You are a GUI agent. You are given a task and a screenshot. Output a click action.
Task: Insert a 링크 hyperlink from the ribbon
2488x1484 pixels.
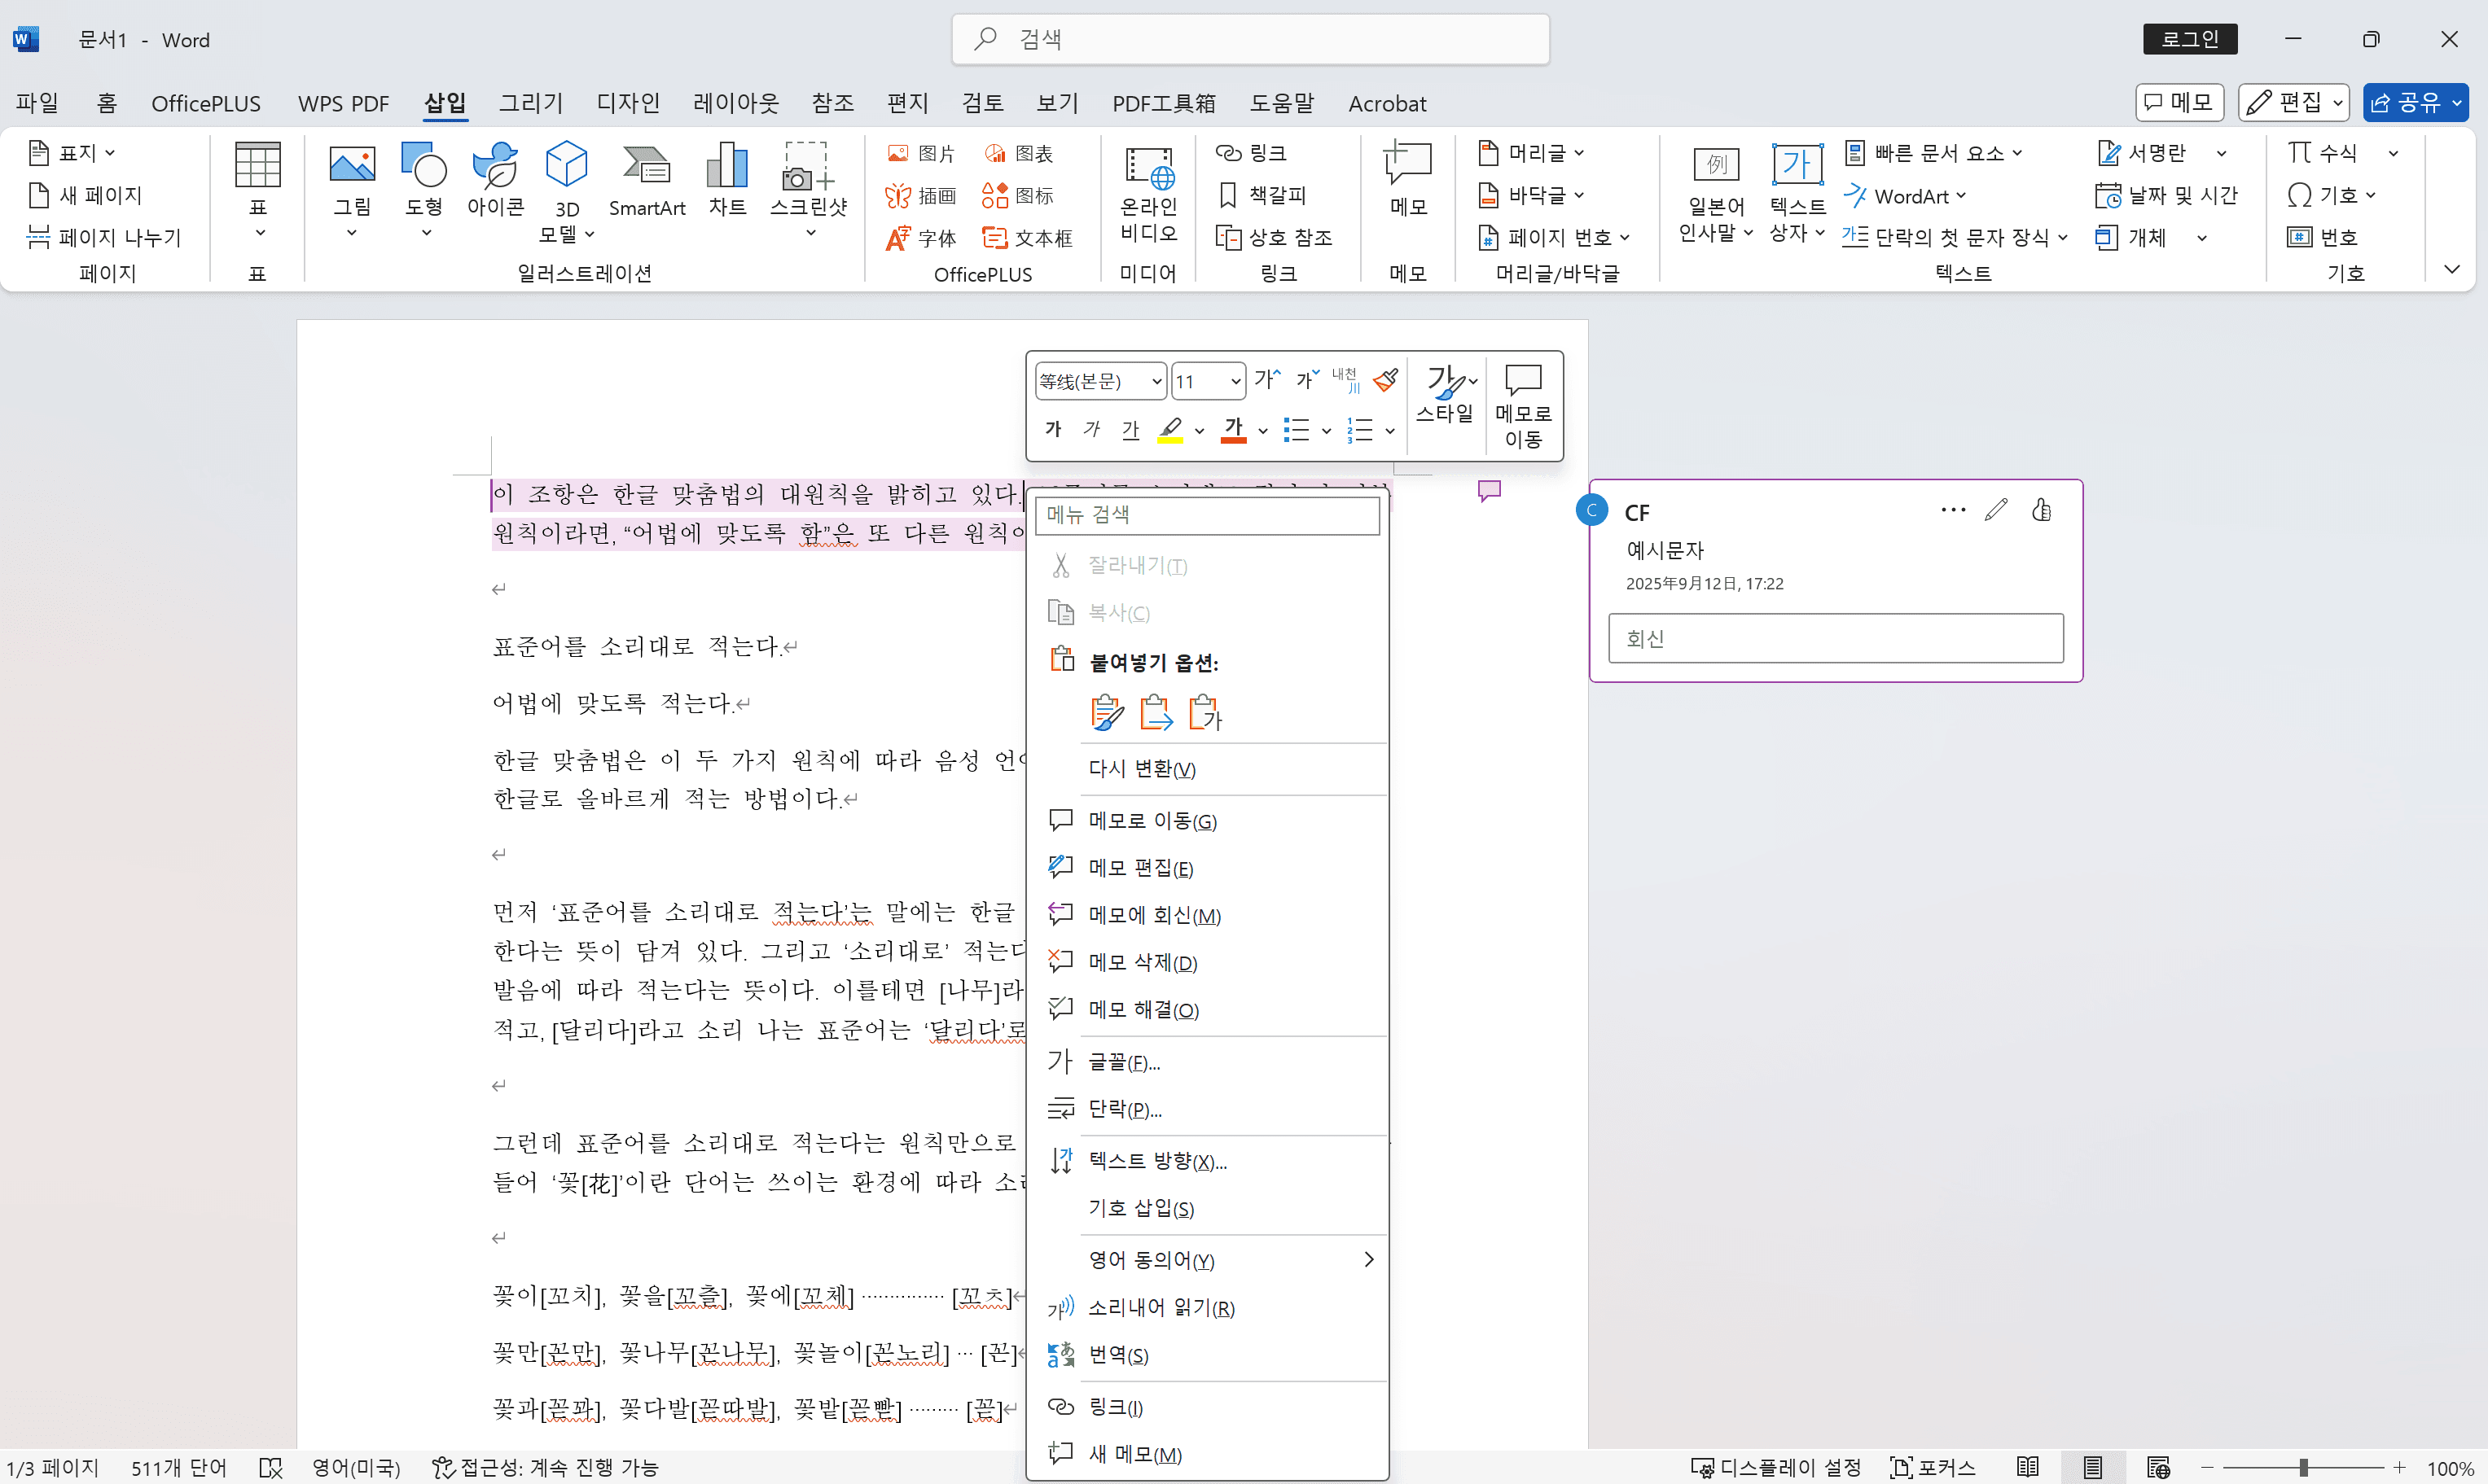(1252, 153)
